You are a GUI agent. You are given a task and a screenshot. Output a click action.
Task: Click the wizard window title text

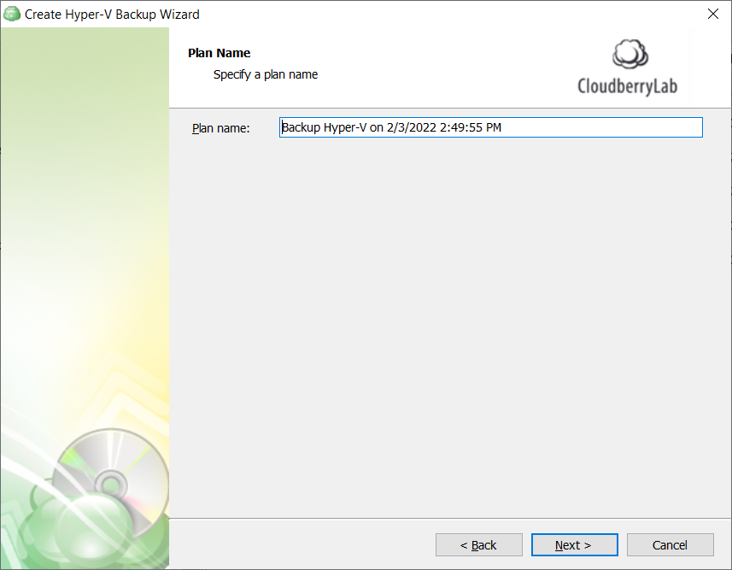click(x=112, y=15)
